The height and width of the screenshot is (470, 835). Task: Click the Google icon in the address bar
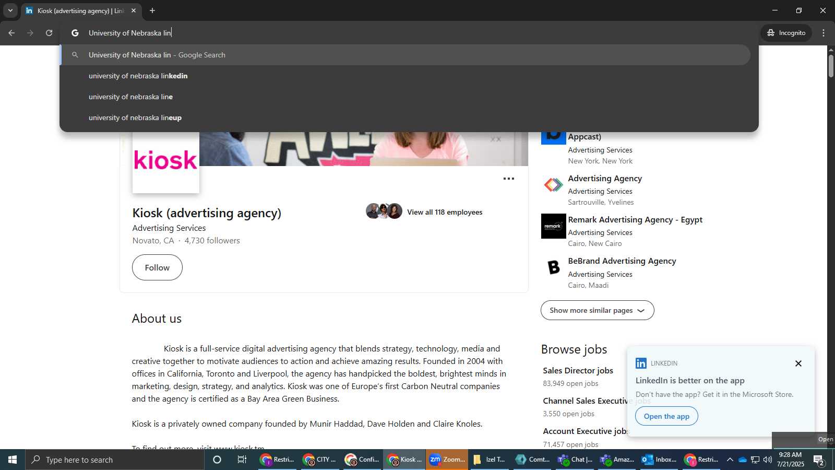75,33
